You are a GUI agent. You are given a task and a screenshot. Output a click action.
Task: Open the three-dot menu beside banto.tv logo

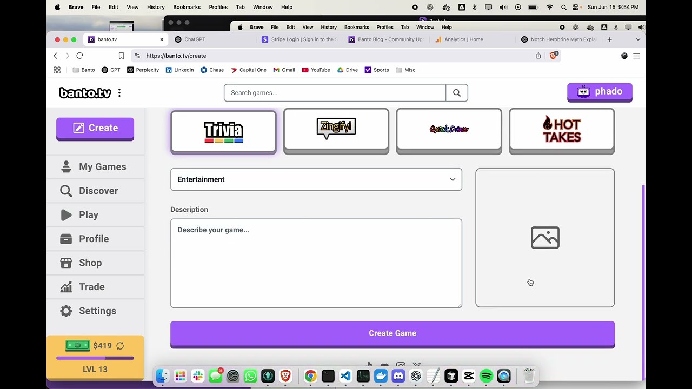119,93
